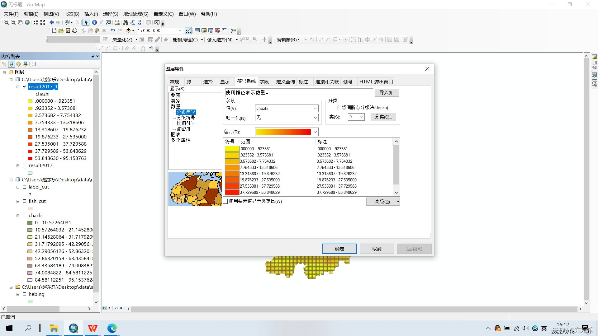Viewport: 598px width, 336px height.
Task: Open the Measure ruler tool
Action: pos(117,22)
